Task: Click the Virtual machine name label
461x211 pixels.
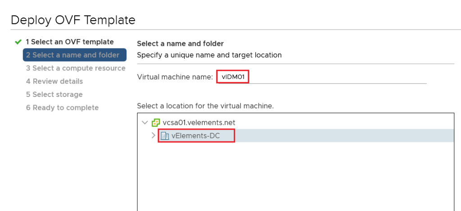Action: [x=175, y=77]
